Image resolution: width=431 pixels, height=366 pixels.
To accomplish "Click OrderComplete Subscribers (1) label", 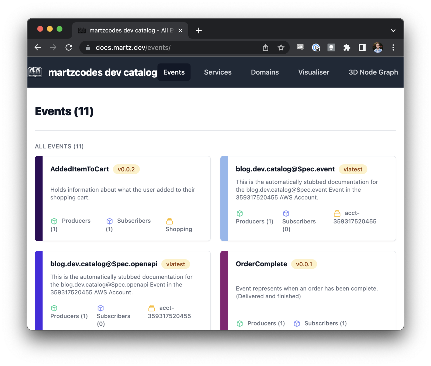I will (x=325, y=323).
